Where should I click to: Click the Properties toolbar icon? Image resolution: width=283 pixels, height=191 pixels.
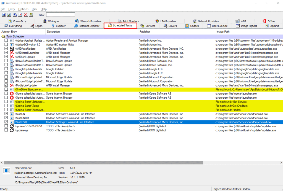[20, 15]
